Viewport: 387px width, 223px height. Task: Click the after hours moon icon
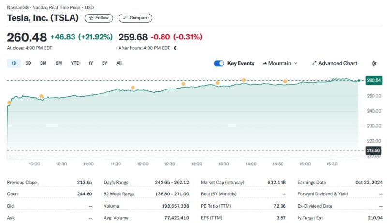tap(175, 48)
